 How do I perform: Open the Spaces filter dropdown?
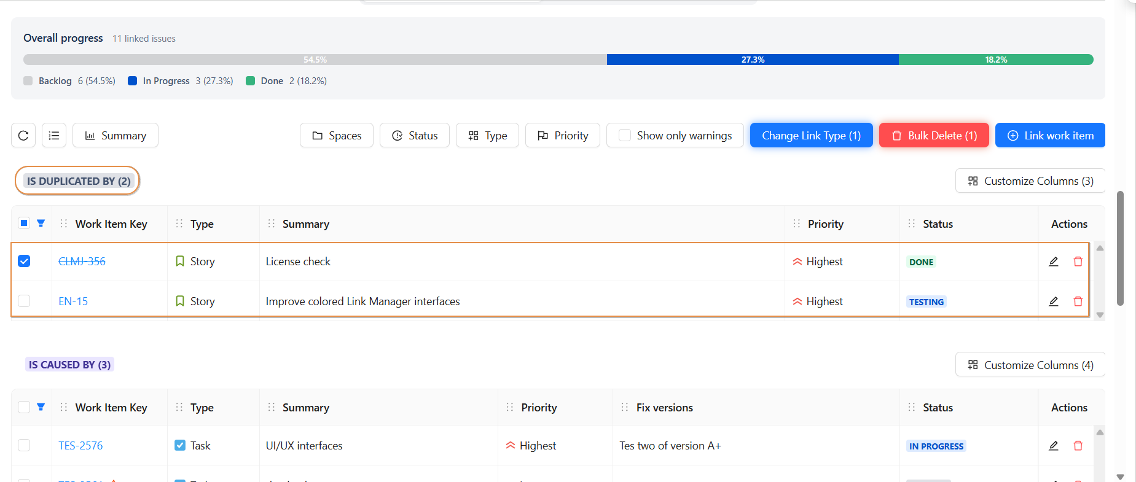tap(337, 136)
